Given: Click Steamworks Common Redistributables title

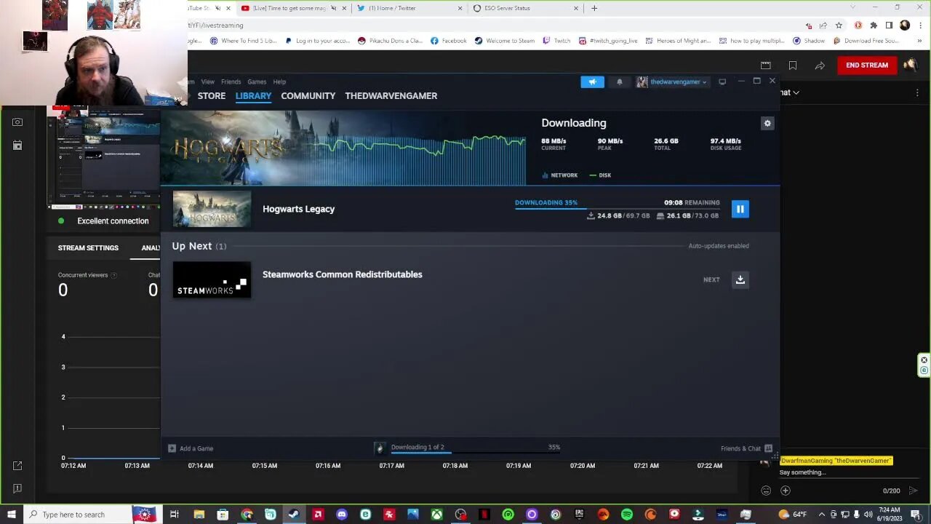Looking at the screenshot, I should pyautogui.click(x=342, y=274).
